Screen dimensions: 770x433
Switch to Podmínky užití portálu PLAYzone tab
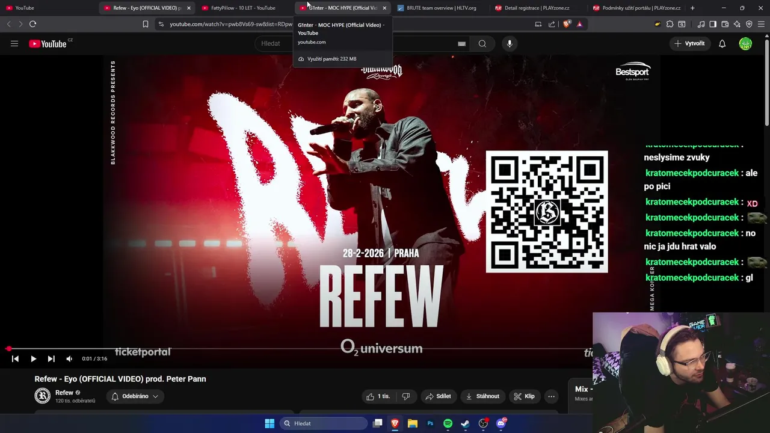coord(636,8)
